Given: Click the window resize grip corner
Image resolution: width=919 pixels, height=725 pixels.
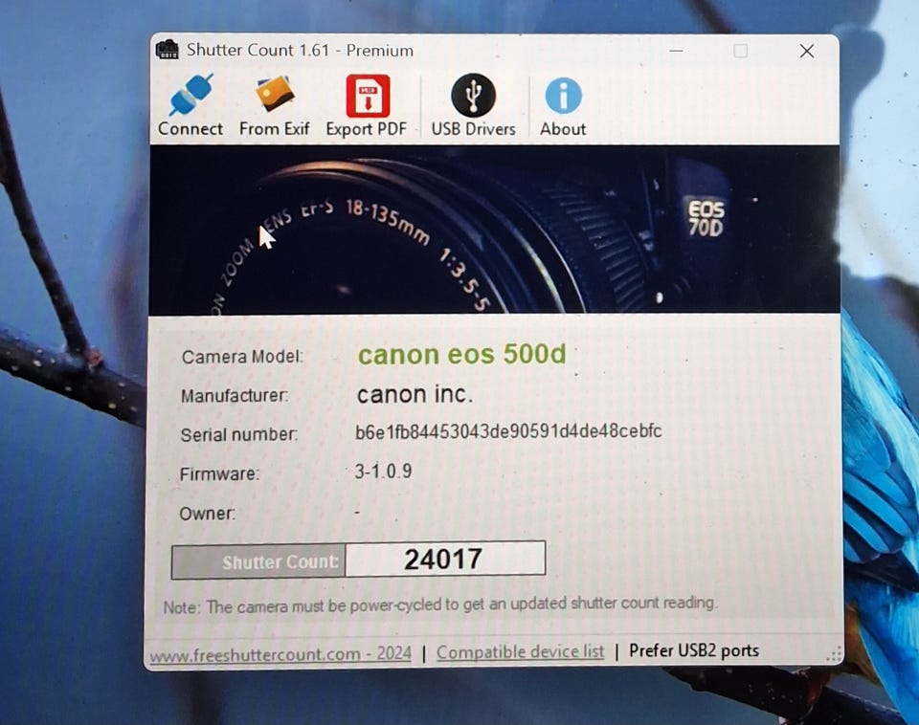Looking at the screenshot, I should pyautogui.click(x=834, y=655).
